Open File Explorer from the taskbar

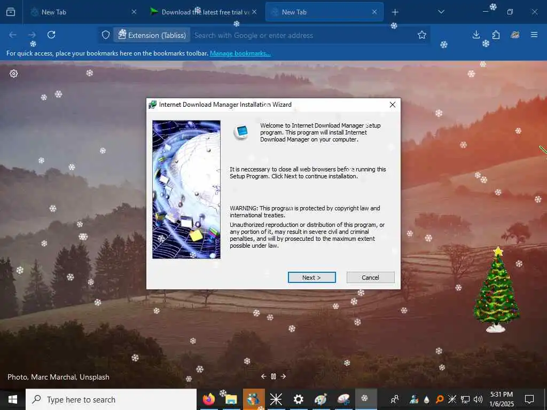[231, 399]
